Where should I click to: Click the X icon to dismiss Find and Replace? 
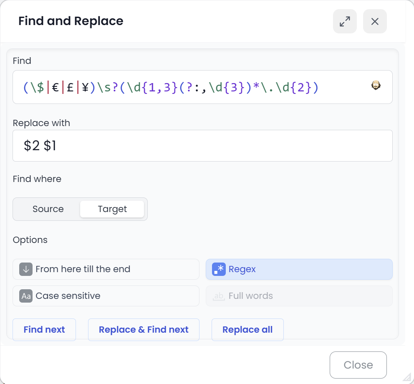point(375,21)
